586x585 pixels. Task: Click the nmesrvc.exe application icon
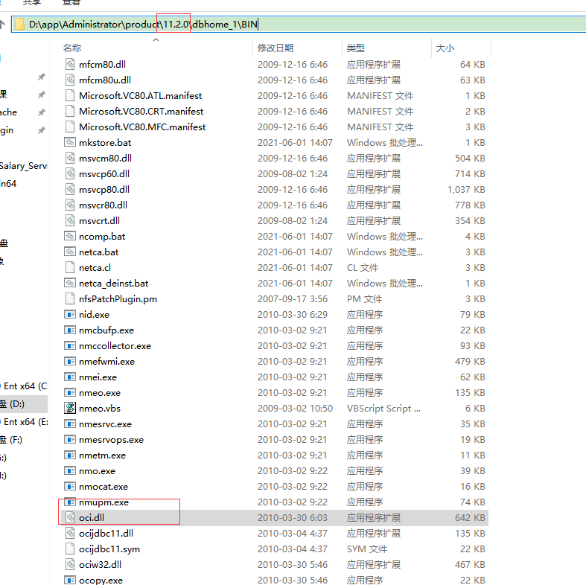(70, 424)
